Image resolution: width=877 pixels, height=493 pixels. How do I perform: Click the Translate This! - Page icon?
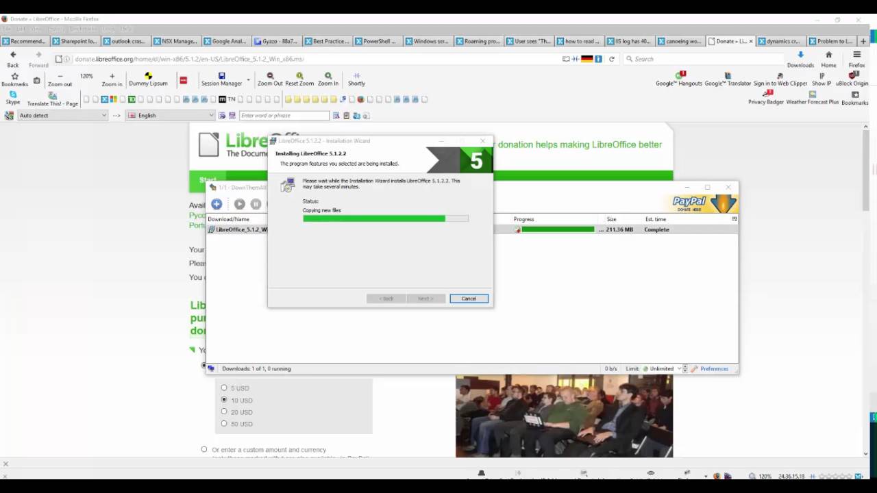52,96
